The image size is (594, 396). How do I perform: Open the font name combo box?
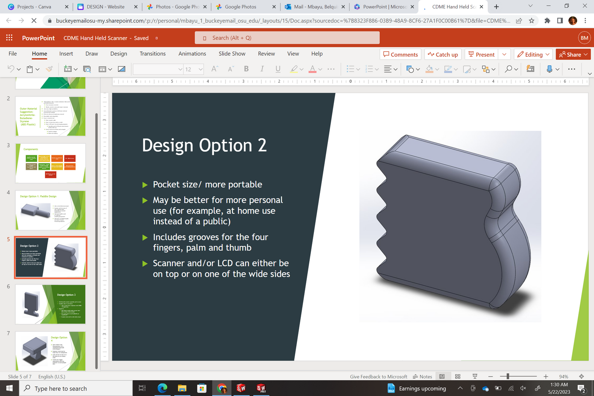158,69
